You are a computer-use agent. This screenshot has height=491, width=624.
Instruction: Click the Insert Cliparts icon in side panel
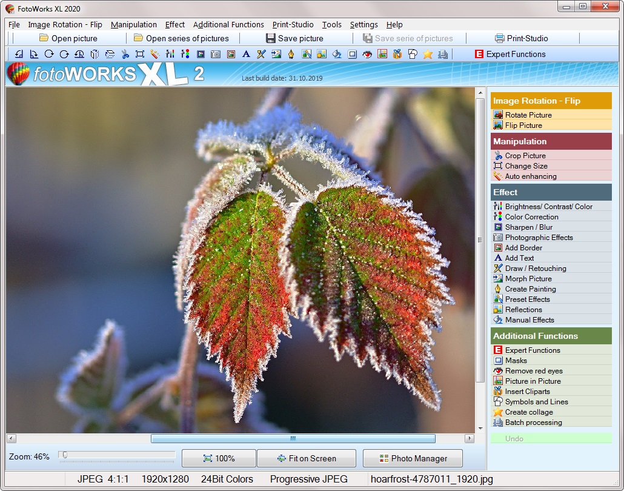pyautogui.click(x=498, y=392)
